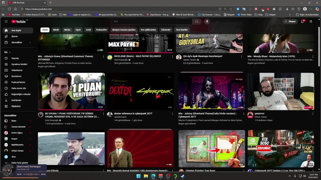The width and height of the screenshot is (321, 180).
Task: Open options menu for Max Payne video
Action: click(x=173, y=56)
